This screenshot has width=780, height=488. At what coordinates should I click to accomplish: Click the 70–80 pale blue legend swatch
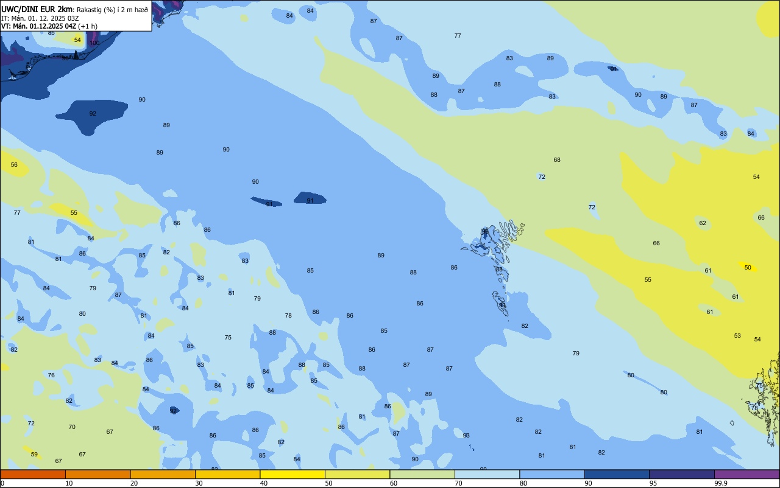pos(487,474)
